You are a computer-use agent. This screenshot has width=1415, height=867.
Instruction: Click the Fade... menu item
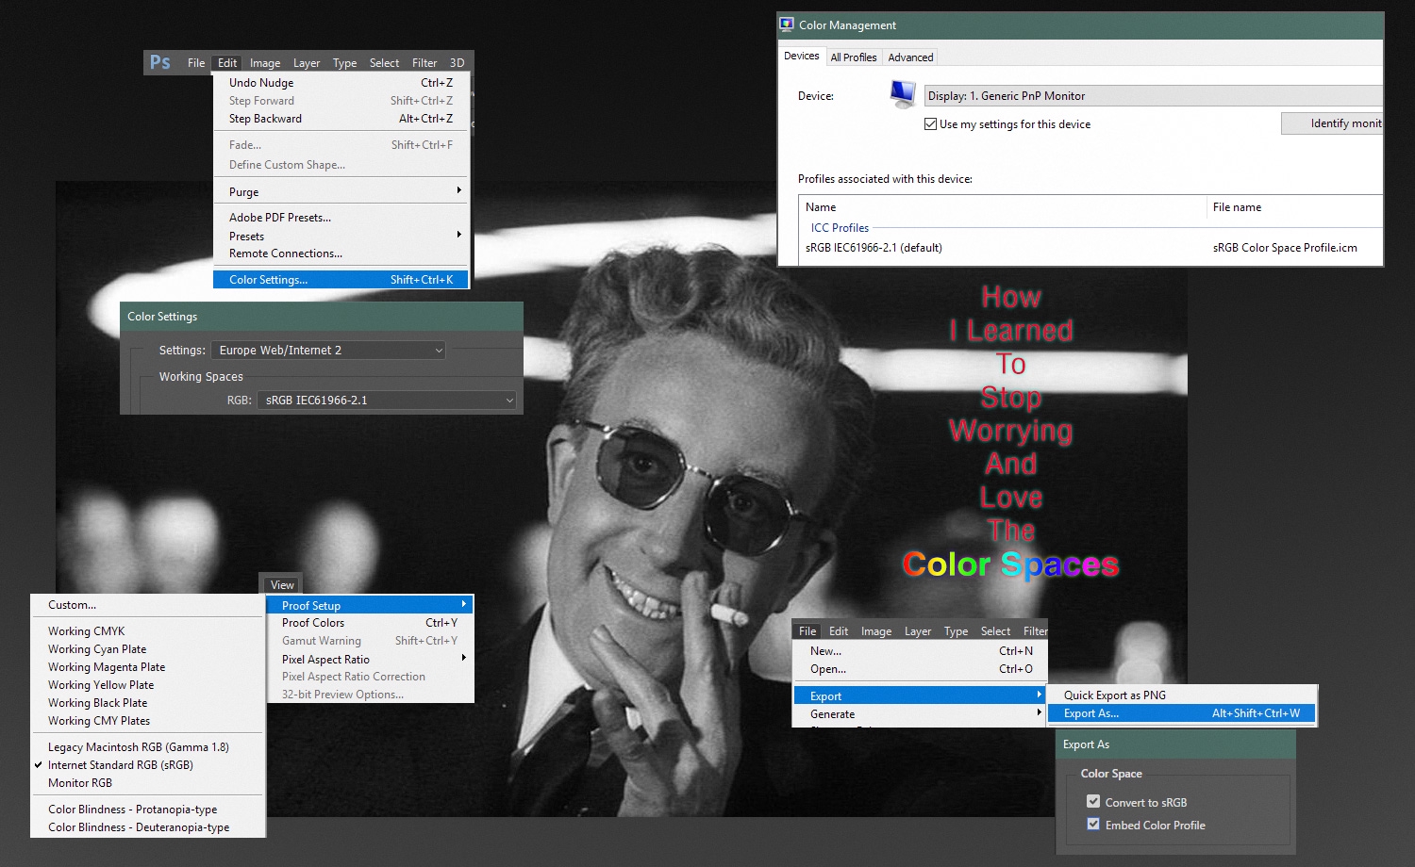pos(341,145)
